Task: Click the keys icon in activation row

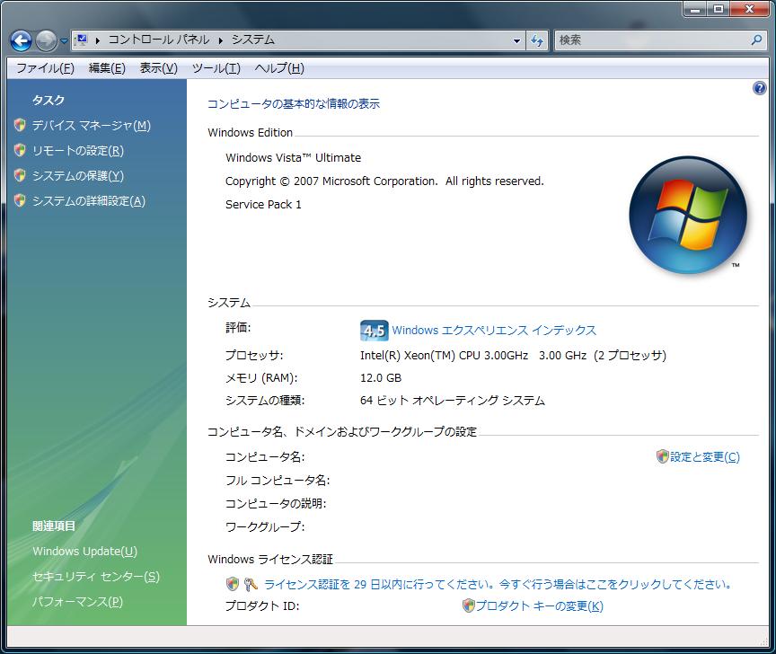Action: [251, 584]
